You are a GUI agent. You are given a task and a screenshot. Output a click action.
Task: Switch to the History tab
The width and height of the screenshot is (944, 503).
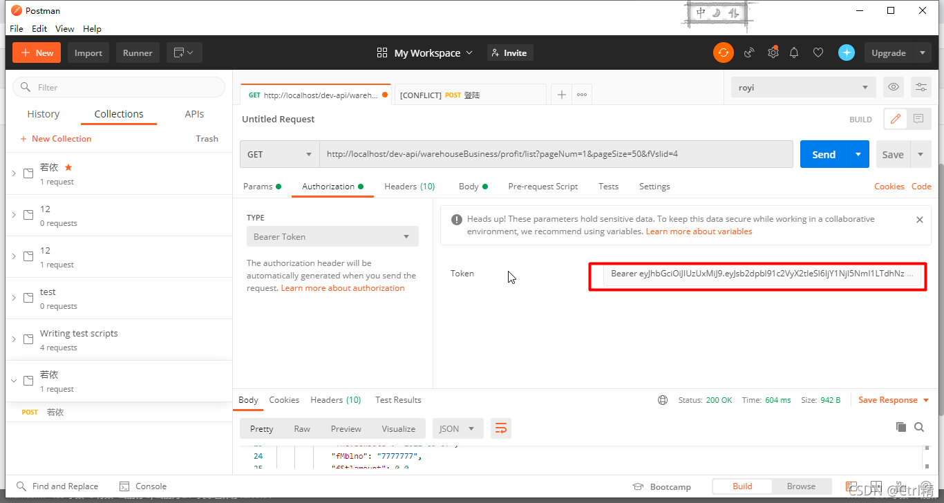coord(44,114)
